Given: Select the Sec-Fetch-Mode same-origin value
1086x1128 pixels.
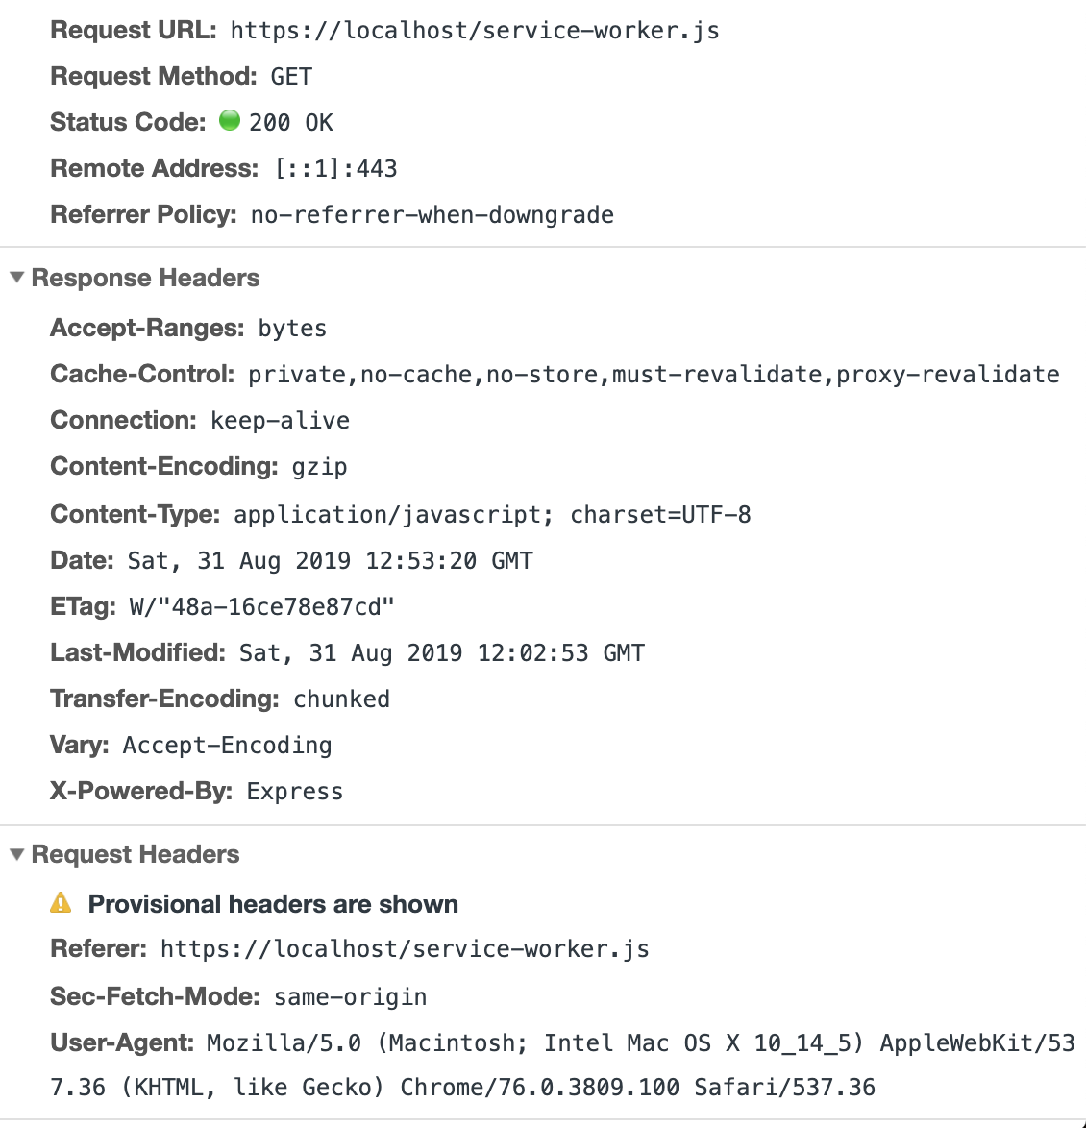Looking at the screenshot, I should (350, 997).
